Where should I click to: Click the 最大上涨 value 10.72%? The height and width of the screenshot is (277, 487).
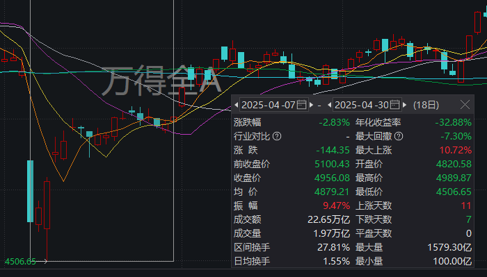[455, 150]
